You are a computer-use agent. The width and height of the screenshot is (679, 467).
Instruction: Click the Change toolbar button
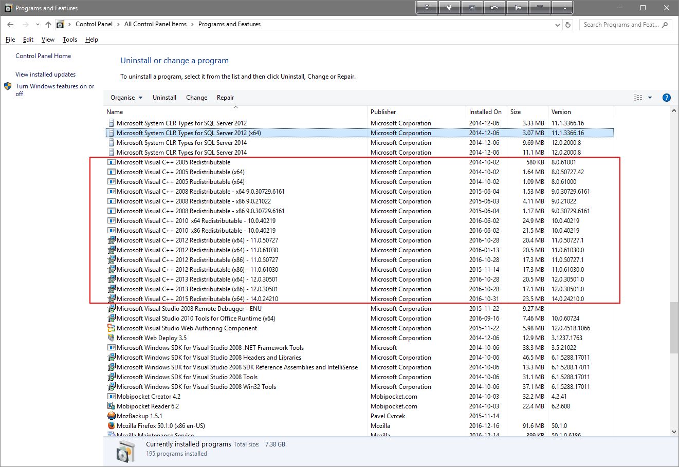coord(197,98)
